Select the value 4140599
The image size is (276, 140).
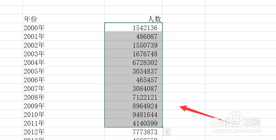click(133, 123)
